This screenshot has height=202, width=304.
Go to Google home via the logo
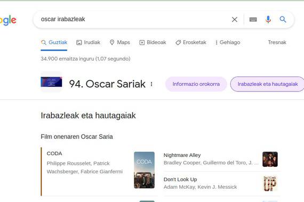(8, 20)
